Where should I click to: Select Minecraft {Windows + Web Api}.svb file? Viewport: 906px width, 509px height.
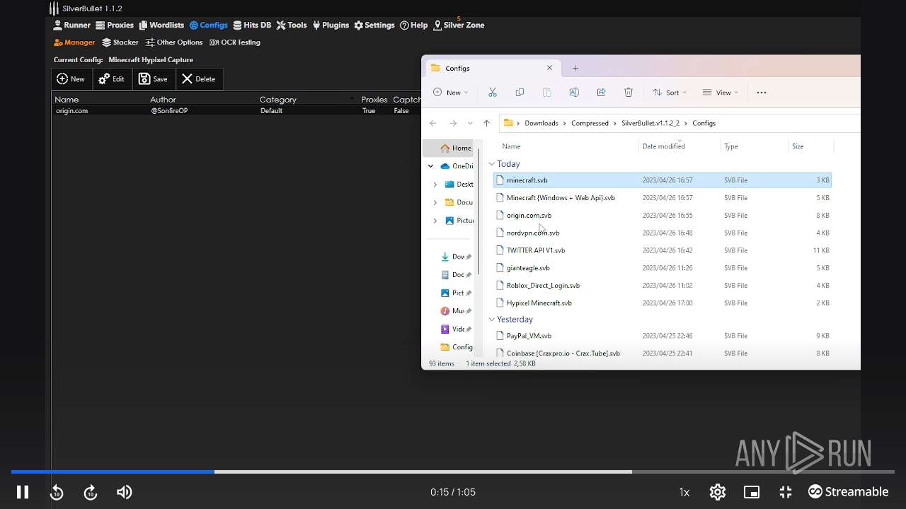(x=662, y=198)
